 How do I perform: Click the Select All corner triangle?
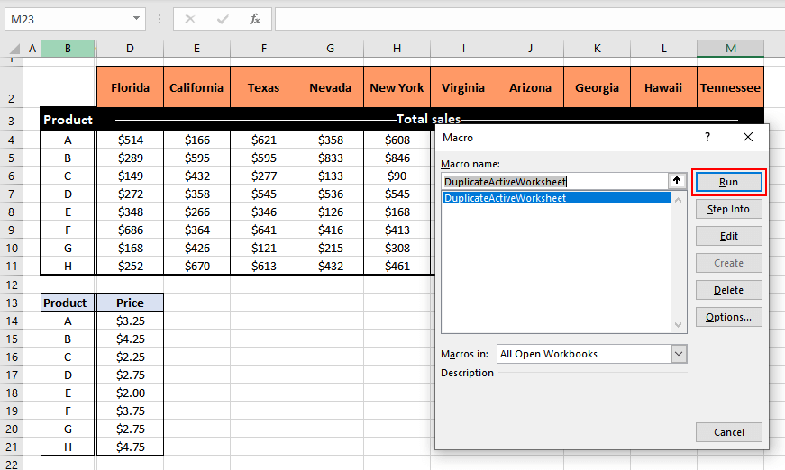14,49
